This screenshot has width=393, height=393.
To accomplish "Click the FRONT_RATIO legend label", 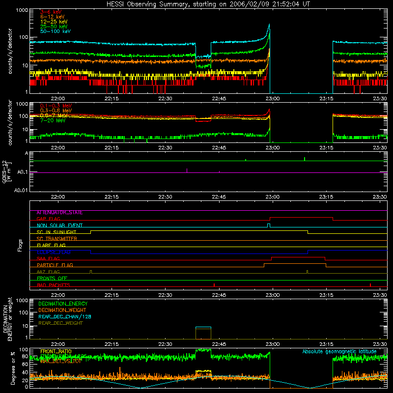I will point(56,351).
